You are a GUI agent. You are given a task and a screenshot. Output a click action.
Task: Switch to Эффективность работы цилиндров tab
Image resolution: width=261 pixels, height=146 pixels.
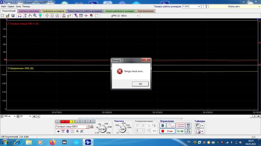pyautogui.click(x=85, y=11)
